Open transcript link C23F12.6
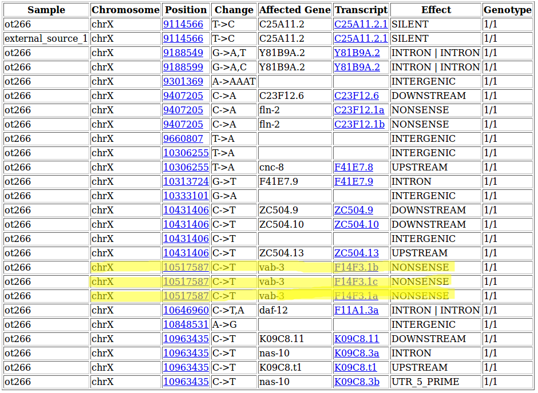This screenshot has width=538, height=393. 356,96
